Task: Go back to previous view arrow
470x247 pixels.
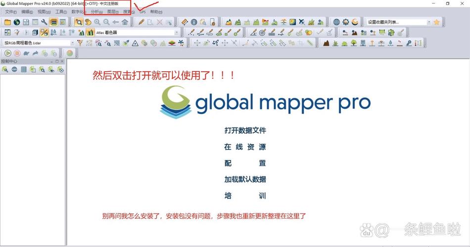Action: [115, 22]
